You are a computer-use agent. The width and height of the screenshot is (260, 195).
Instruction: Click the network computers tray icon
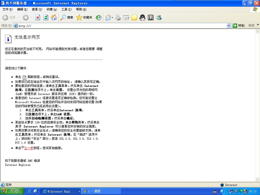tap(231, 191)
